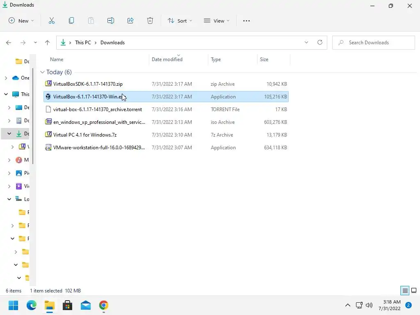Open the View options dropdown

tap(217, 21)
